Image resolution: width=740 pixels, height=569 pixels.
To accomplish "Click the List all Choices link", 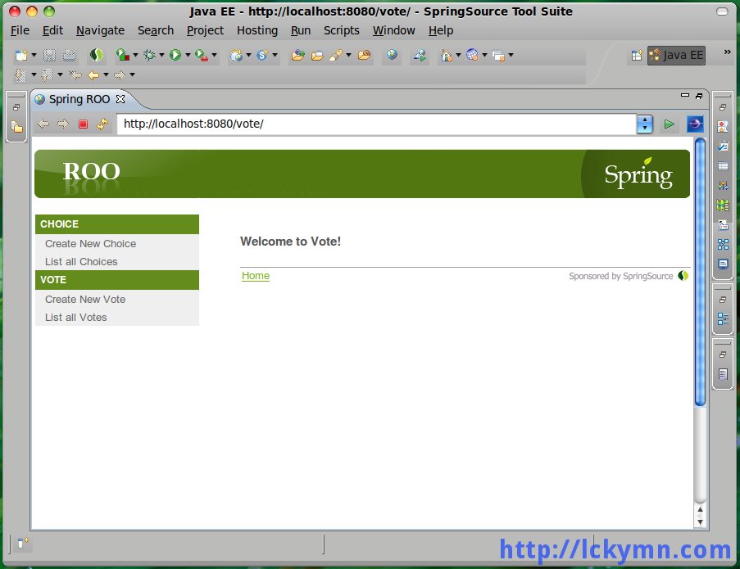I will coord(81,262).
